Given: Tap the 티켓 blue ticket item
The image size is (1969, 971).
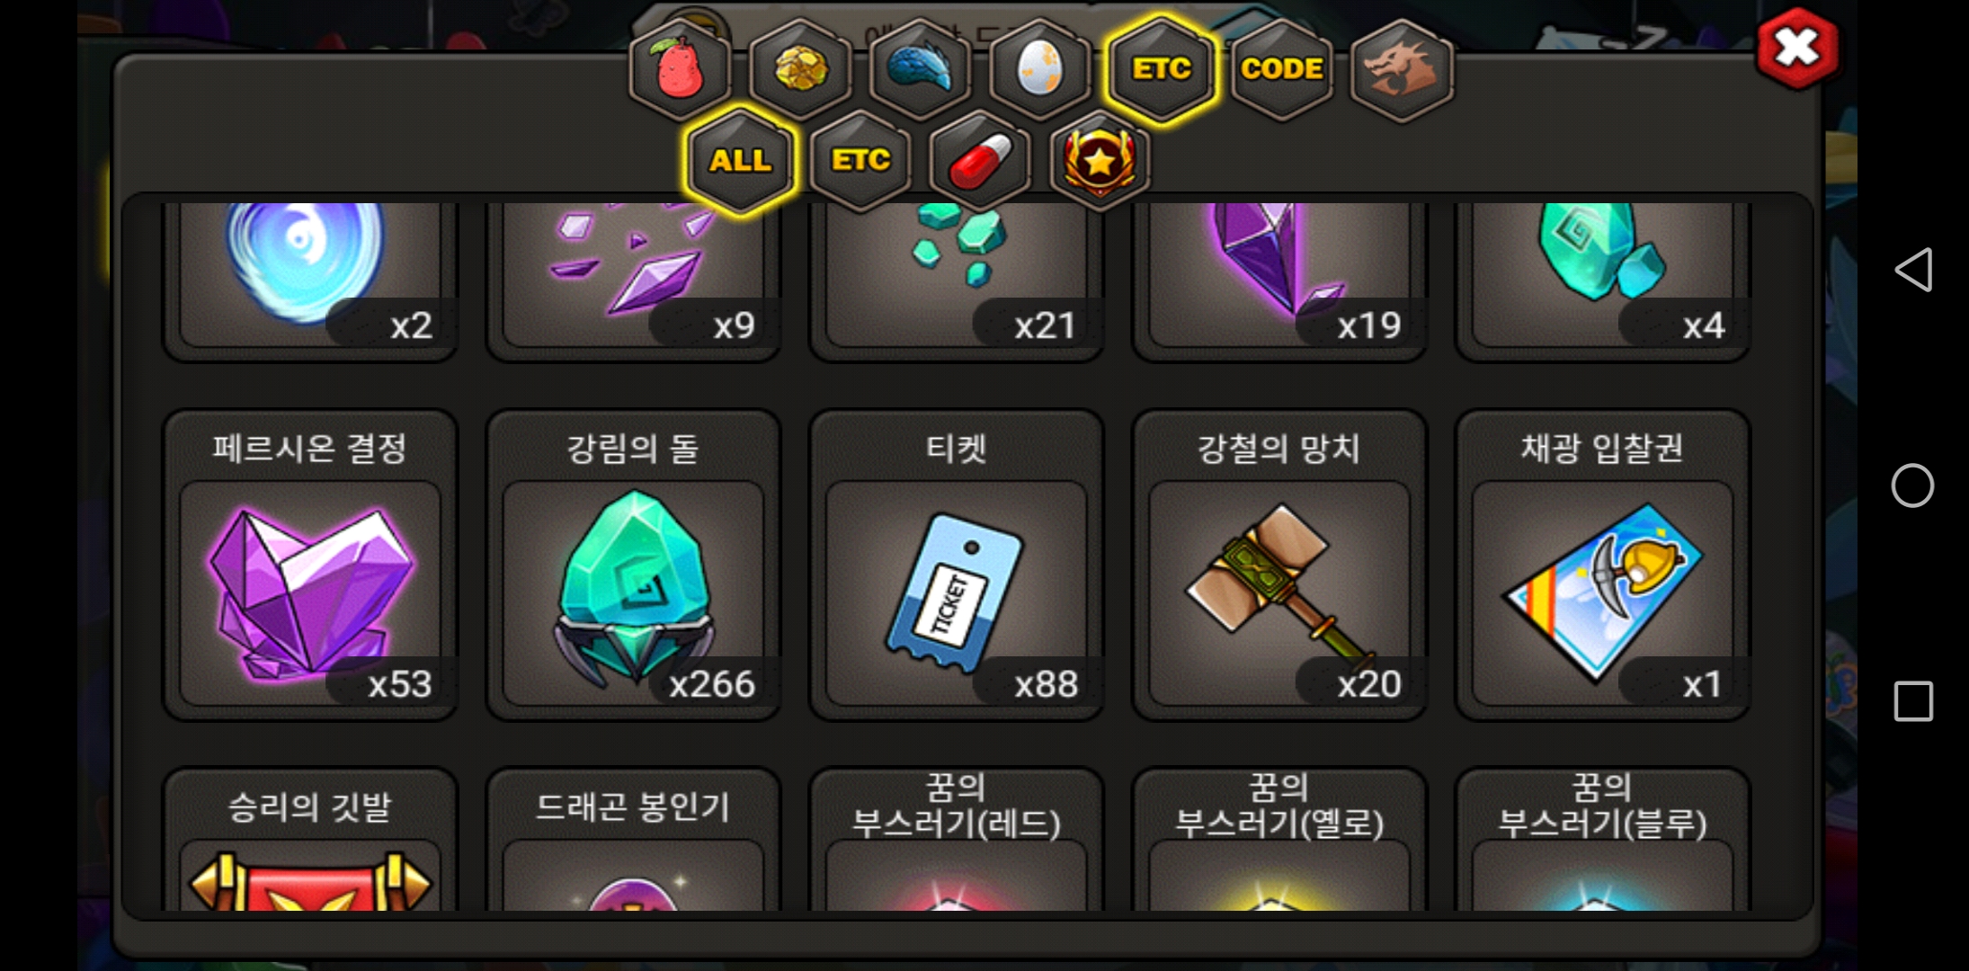Looking at the screenshot, I should click(957, 566).
